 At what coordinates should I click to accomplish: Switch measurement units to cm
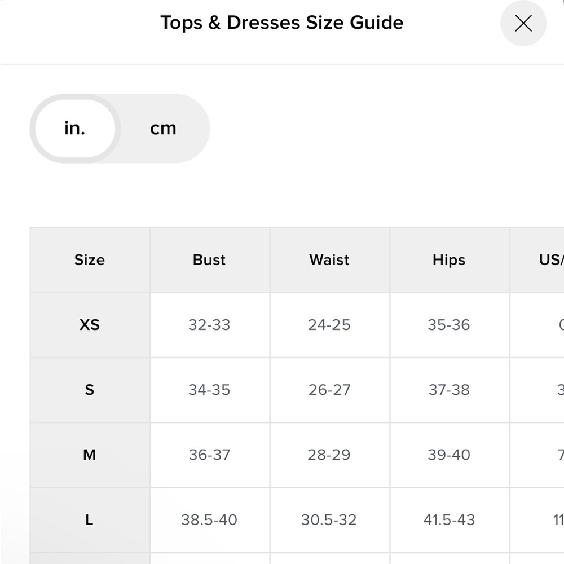(164, 129)
